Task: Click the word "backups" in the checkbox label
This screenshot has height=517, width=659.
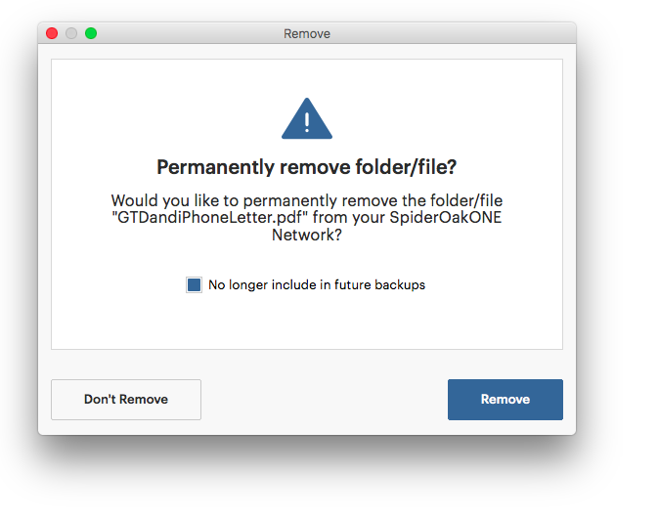Action: click(x=400, y=284)
